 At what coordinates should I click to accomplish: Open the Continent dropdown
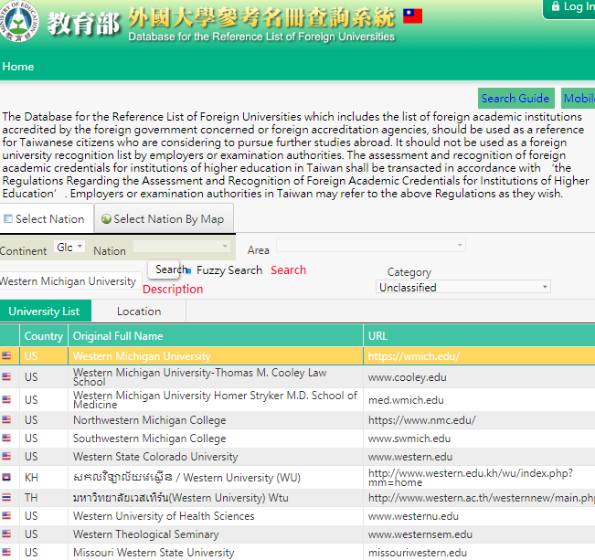pyautogui.click(x=69, y=247)
